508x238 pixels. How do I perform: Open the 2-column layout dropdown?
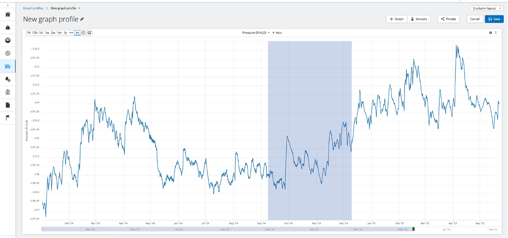487,8
